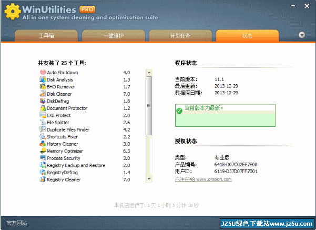Select the History Cleaner text label

coord(63,144)
